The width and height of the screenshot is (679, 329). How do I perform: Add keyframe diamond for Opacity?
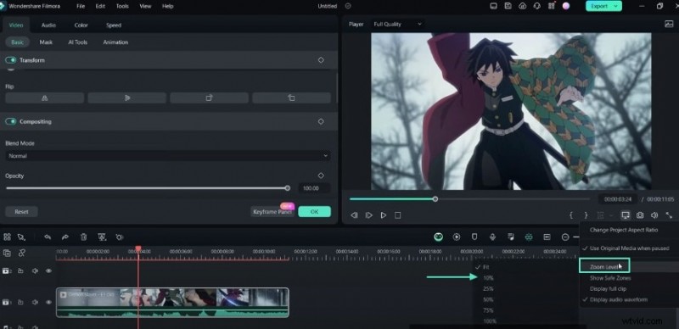coord(321,176)
